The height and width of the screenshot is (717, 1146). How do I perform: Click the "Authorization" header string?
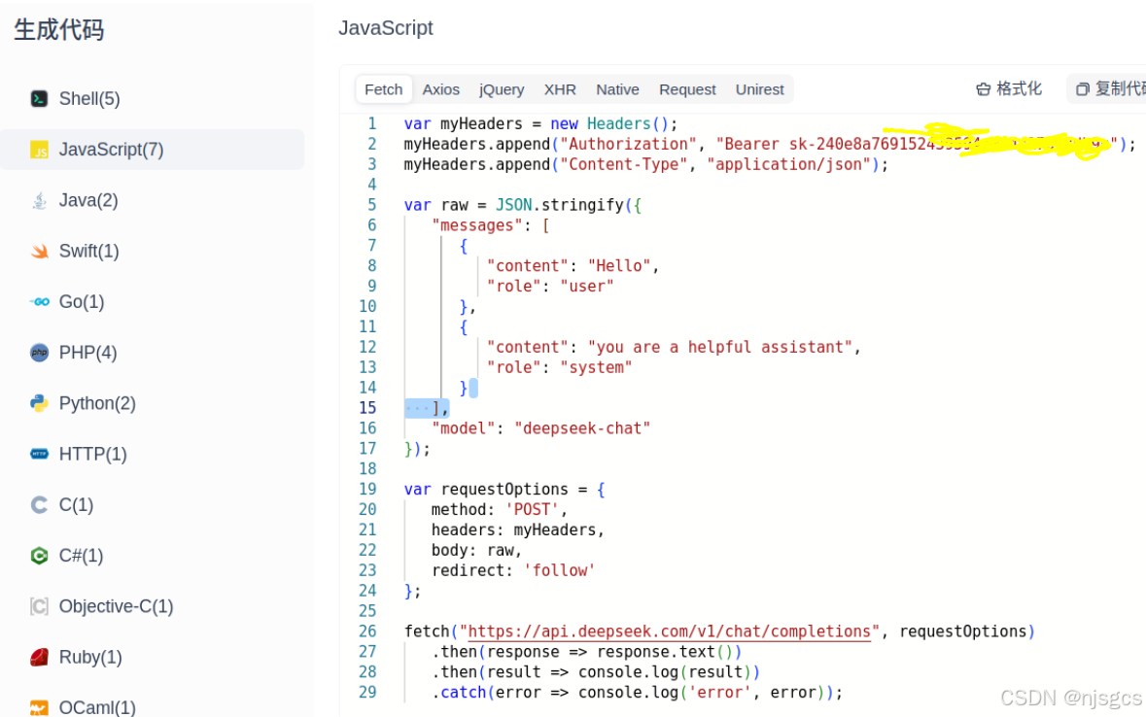click(x=629, y=144)
